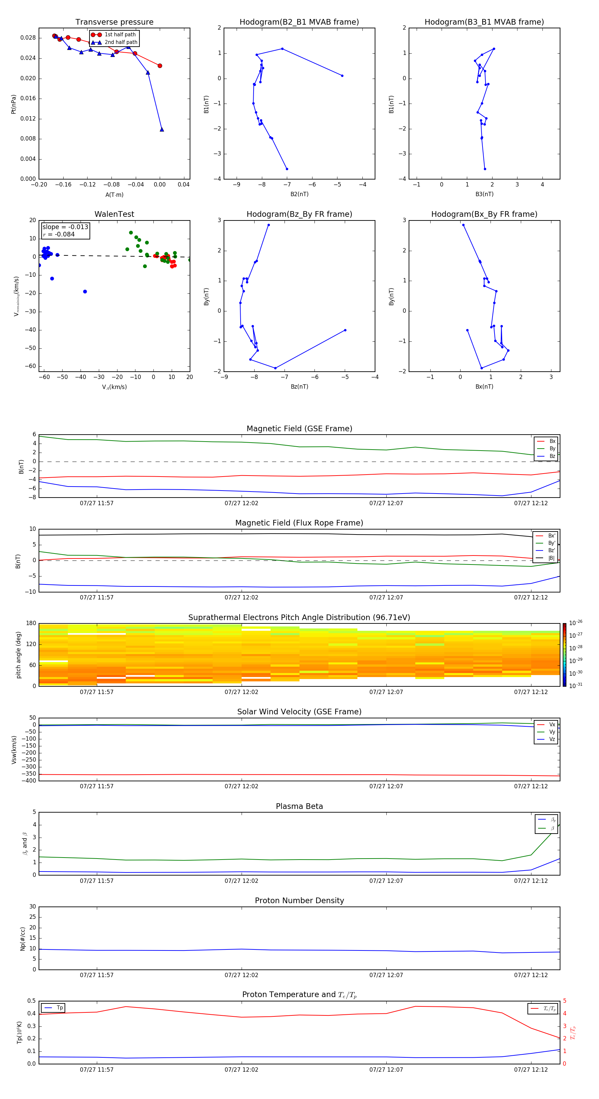Click 'Hodogram(Bz_By FR frame)' title
The height and width of the screenshot is (1099, 599).
299,214
